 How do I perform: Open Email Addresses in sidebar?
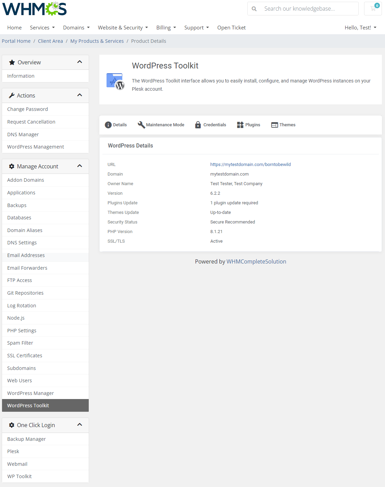click(45, 255)
